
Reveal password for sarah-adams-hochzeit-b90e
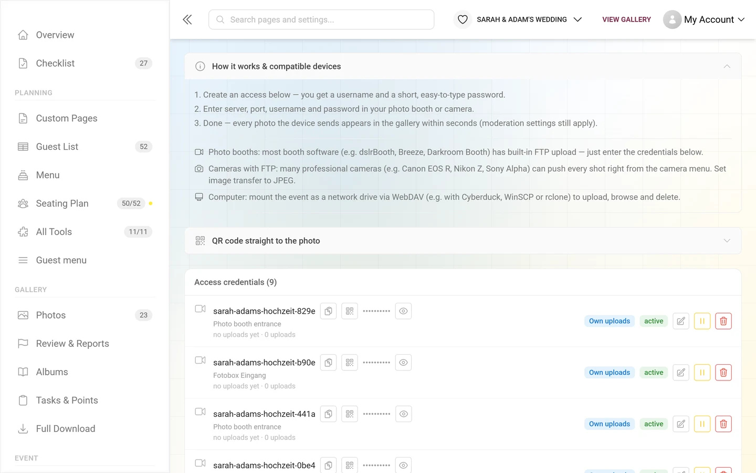click(x=403, y=363)
